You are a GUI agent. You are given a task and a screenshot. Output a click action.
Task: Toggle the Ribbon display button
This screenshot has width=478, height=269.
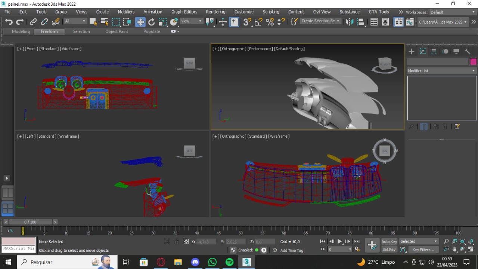pyautogui.click(x=398, y=22)
